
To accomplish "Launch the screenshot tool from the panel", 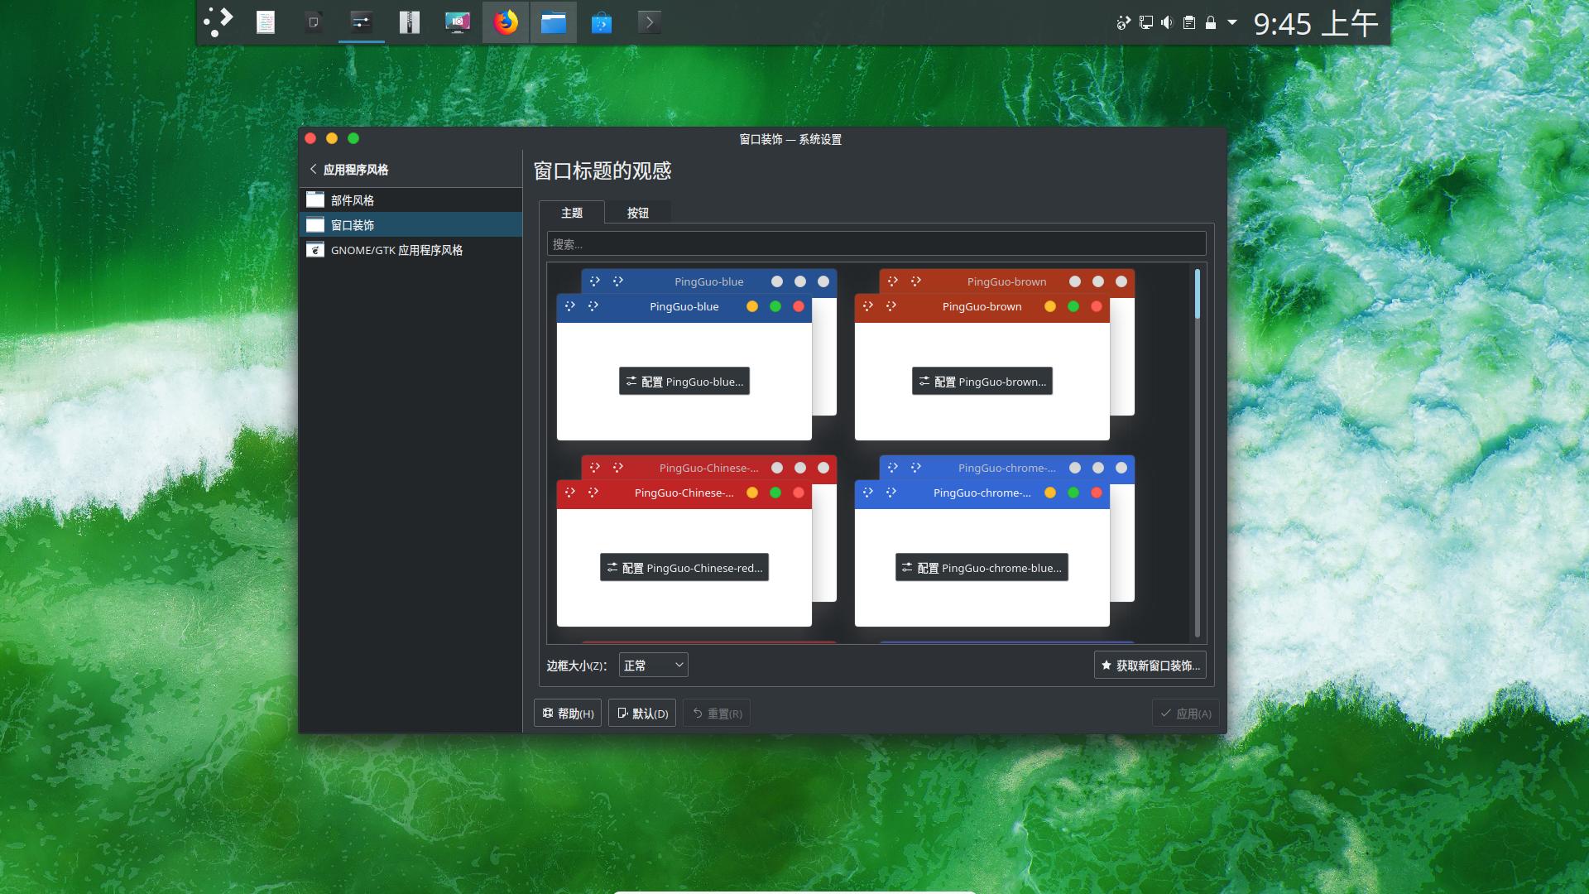I will (x=458, y=22).
